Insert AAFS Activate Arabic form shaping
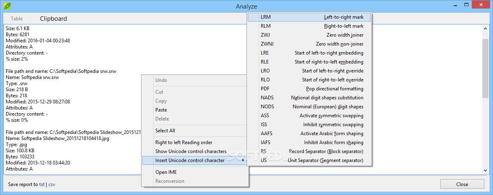Image resolution: width=493 pixels, height=195 pixels. 309,134
